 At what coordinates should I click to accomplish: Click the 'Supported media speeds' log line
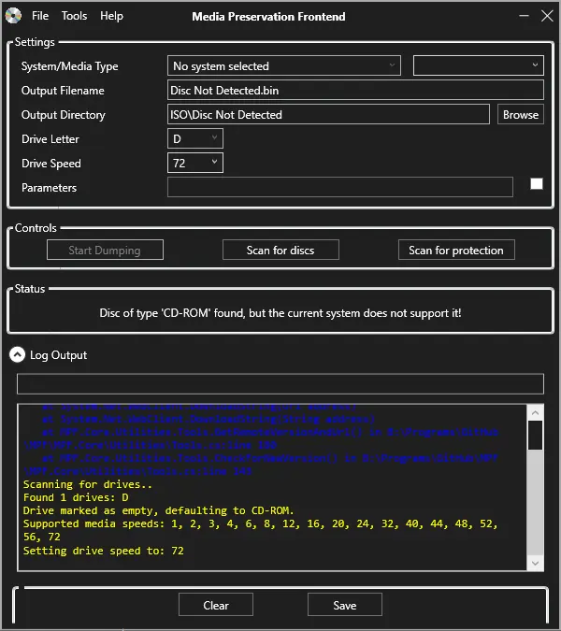pos(260,530)
